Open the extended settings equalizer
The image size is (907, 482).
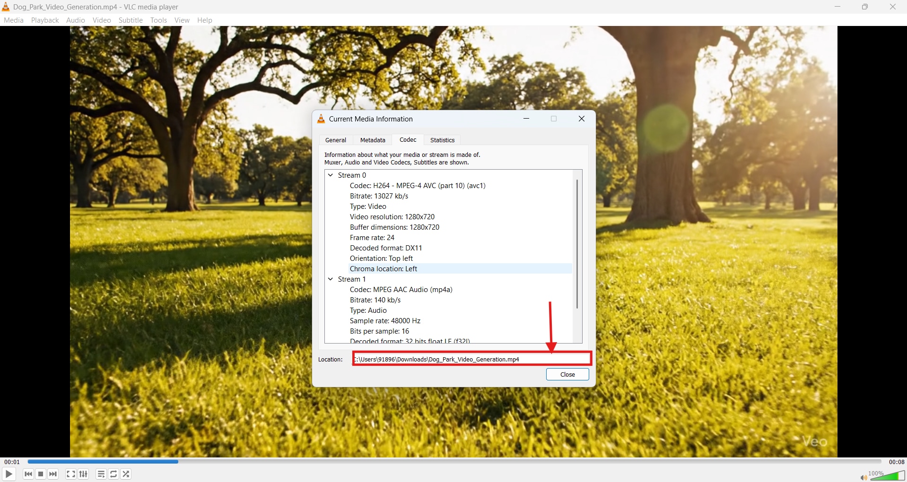(83, 474)
